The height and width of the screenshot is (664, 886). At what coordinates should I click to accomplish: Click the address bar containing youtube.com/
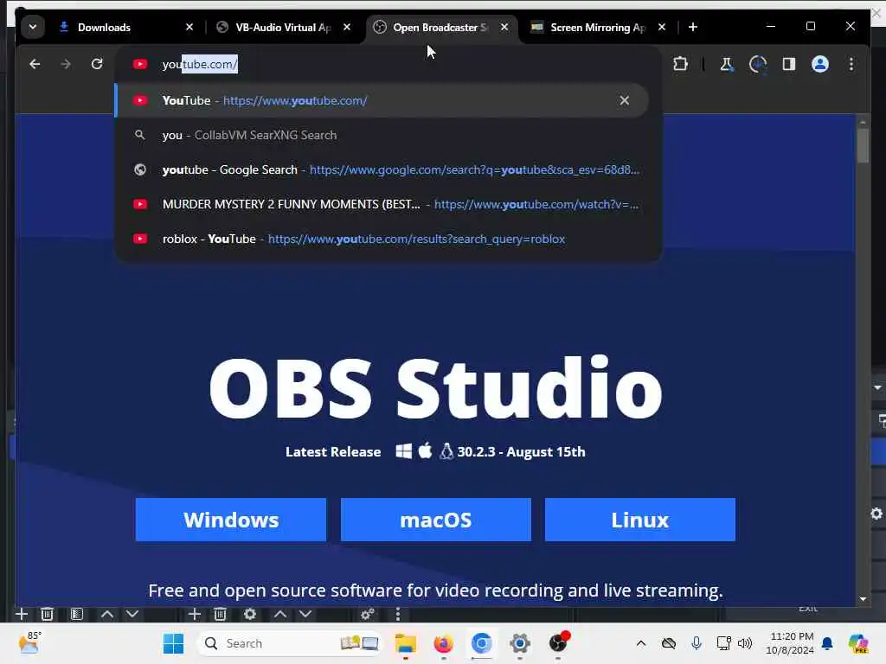tap(388, 64)
